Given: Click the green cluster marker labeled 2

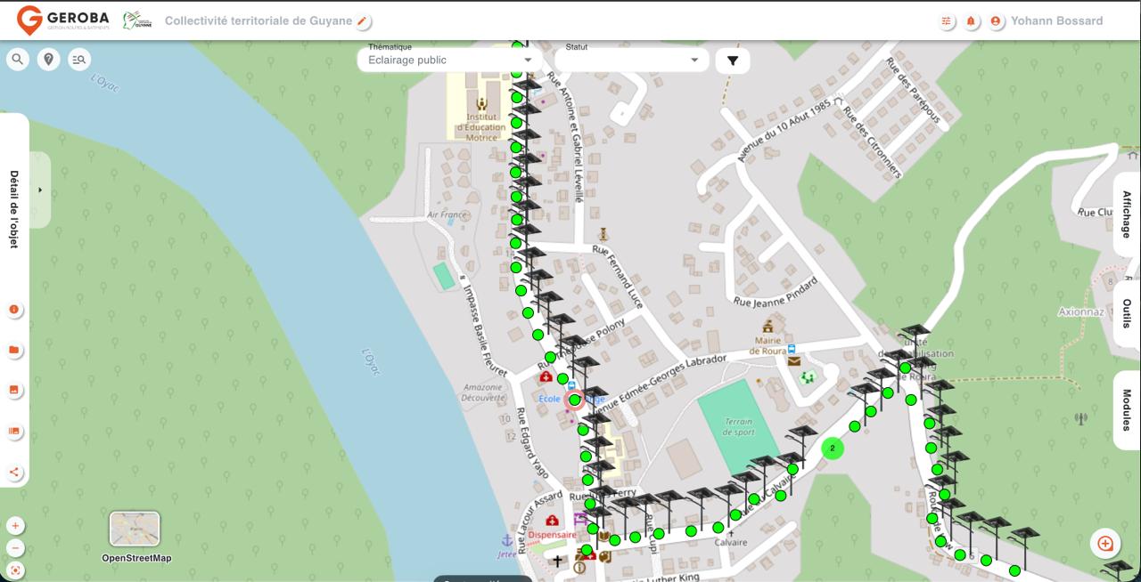Looking at the screenshot, I should click(x=832, y=449).
